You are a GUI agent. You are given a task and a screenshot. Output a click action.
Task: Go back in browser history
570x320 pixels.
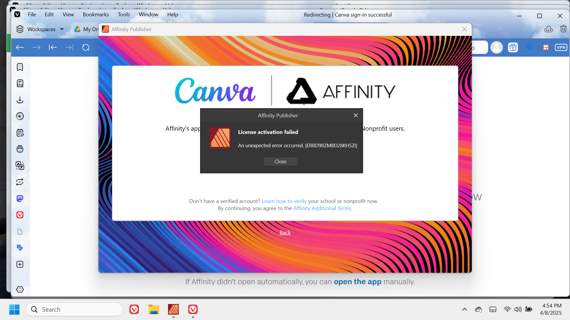click(20, 47)
